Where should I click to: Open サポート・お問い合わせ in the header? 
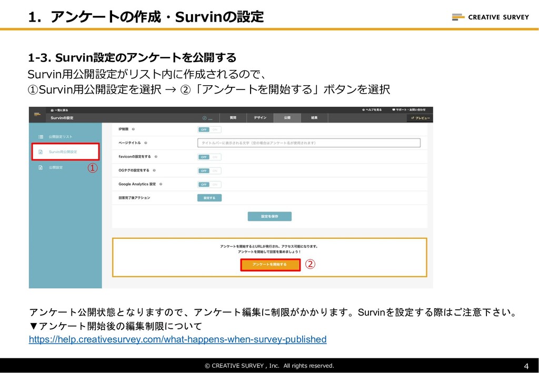(408, 110)
